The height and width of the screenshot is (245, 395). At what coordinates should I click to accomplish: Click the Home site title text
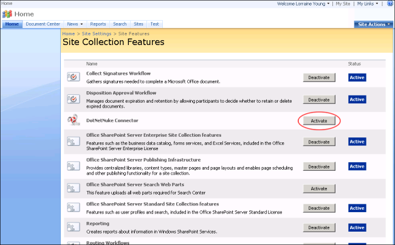tap(24, 14)
